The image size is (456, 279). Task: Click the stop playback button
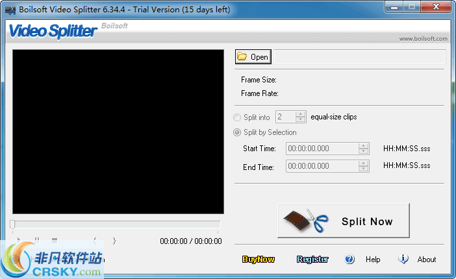[55, 240]
